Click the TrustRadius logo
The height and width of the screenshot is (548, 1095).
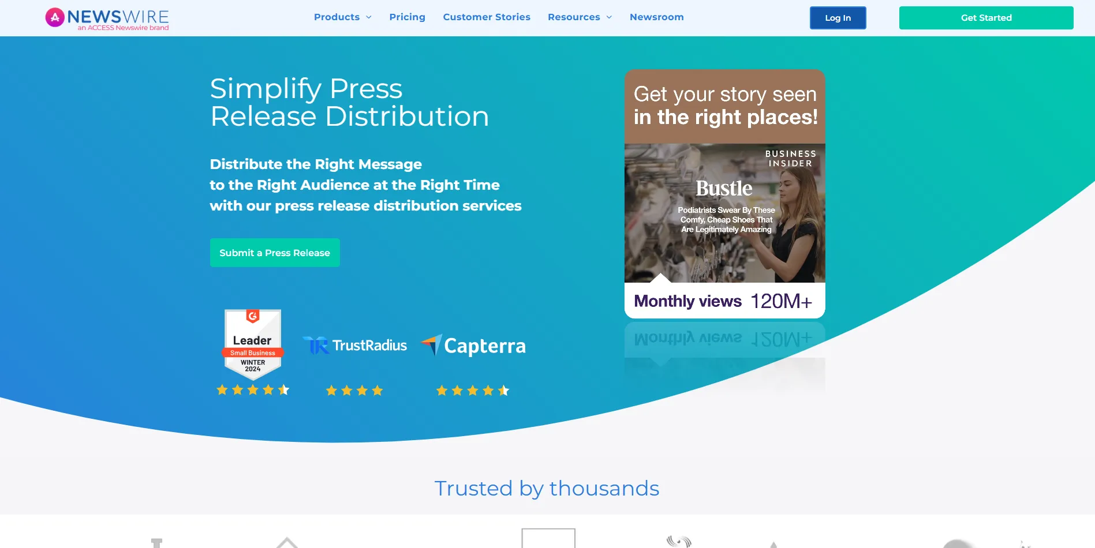[355, 346]
